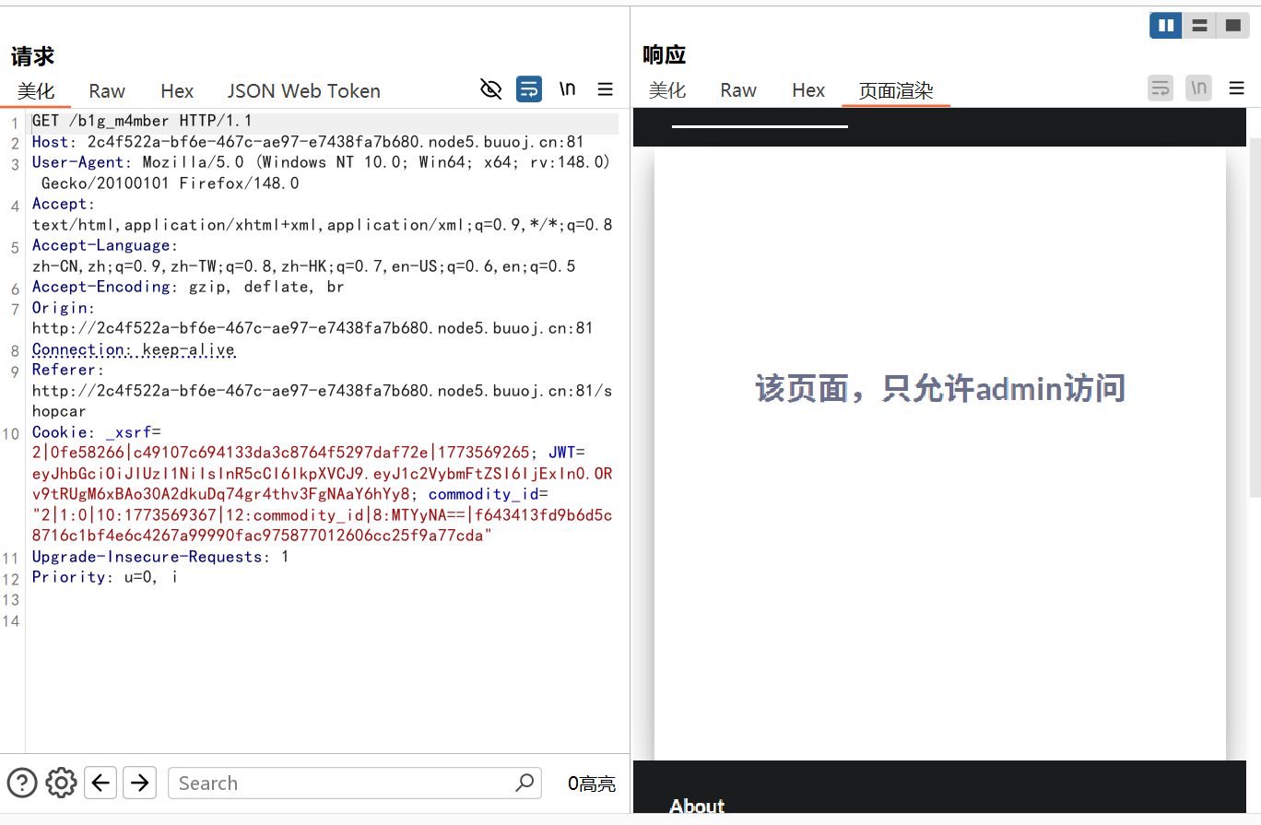Viewport: 1261px width, 825px height.
Task: Open the JSON Web Token tab
Action: (x=303, y=90)
